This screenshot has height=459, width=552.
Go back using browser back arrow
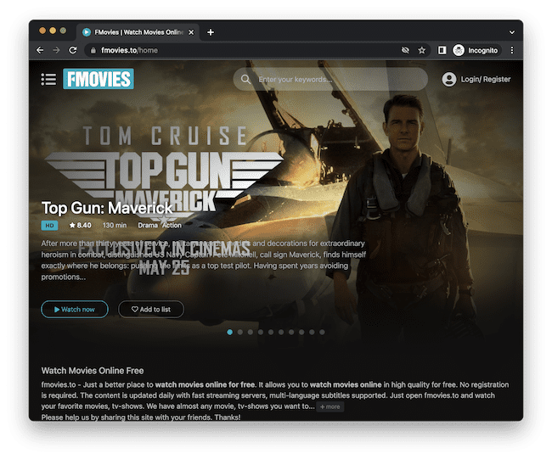click(40, 50)
